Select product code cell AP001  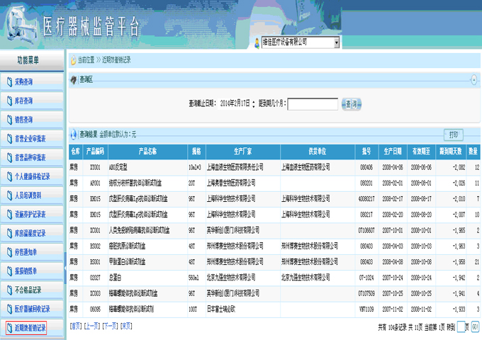[95, 183]
